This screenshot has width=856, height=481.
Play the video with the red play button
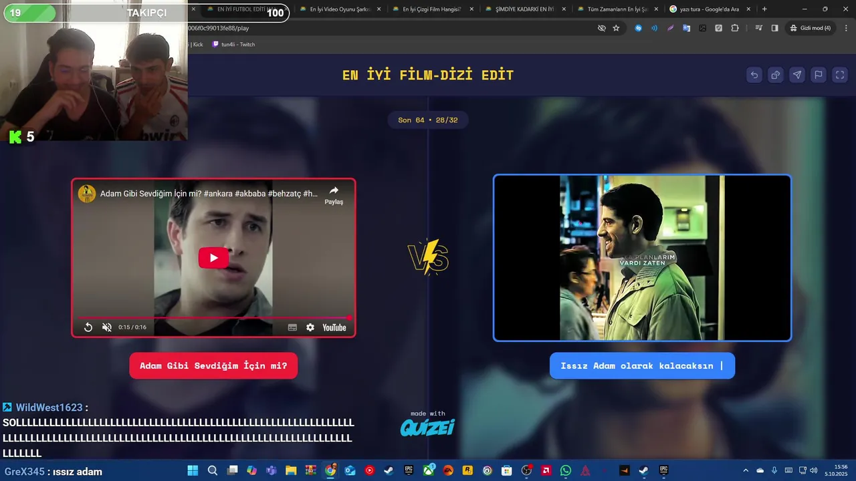pos(213,258)
